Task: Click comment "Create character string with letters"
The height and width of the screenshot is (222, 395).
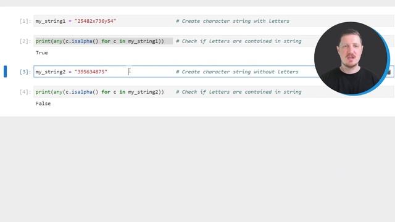Action: pos(233,21)
